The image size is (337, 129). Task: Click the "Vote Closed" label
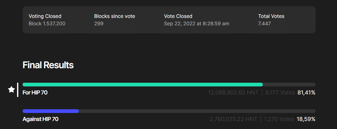click(178, 16)
